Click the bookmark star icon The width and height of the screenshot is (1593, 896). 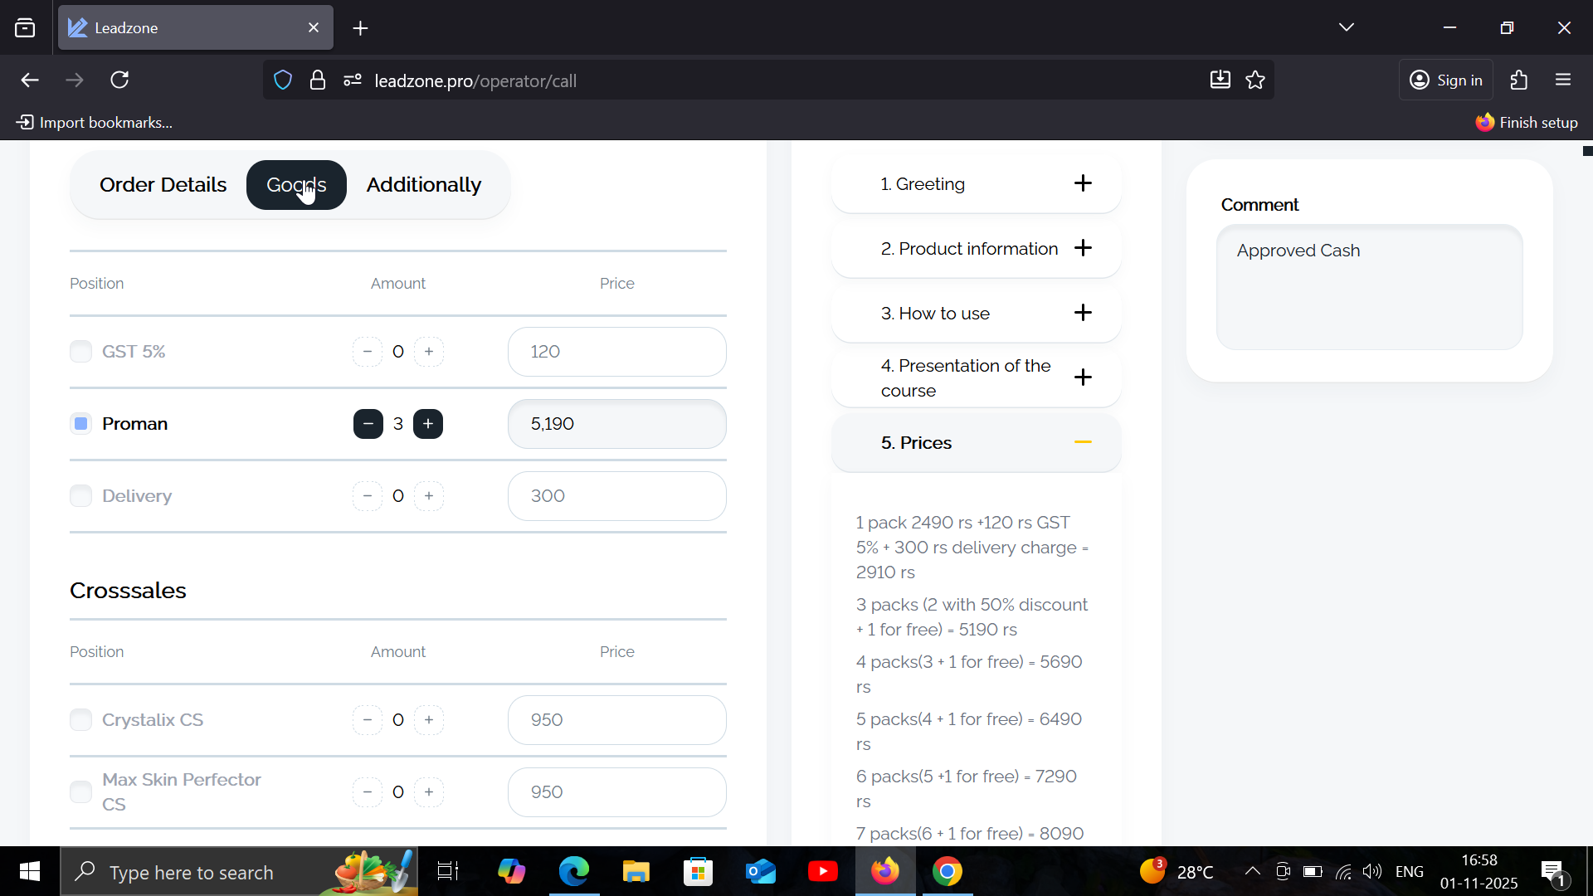[x=1255, y=80]
